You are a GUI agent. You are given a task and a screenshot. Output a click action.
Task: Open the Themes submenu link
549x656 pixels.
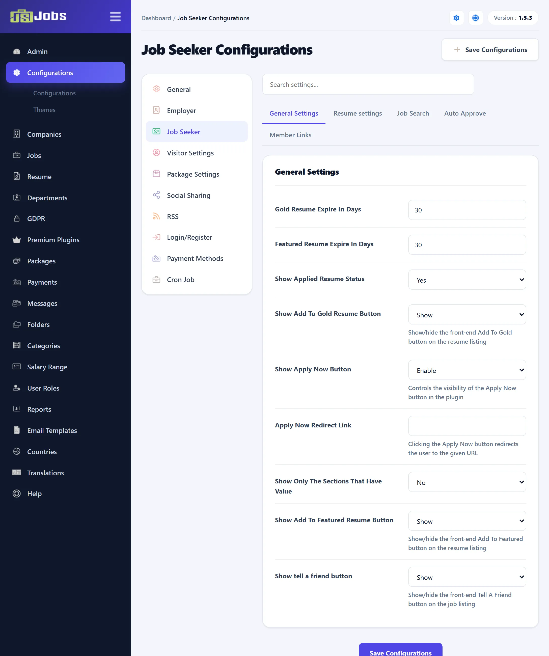[x=44, y=110]
